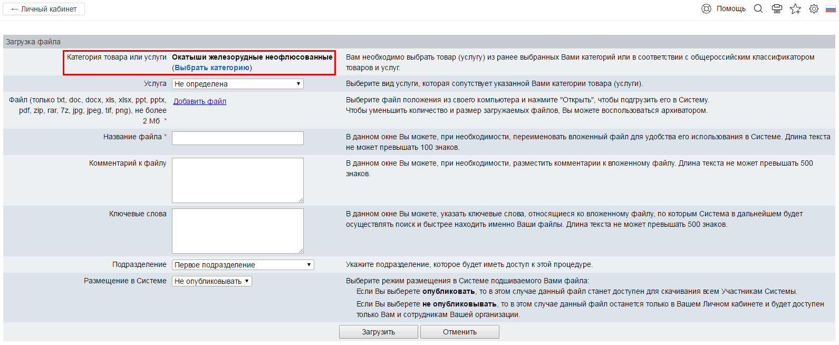Viewport: 839px width, 345px height.
Task: Open the search magnifier icon
Action: [758, 8]
